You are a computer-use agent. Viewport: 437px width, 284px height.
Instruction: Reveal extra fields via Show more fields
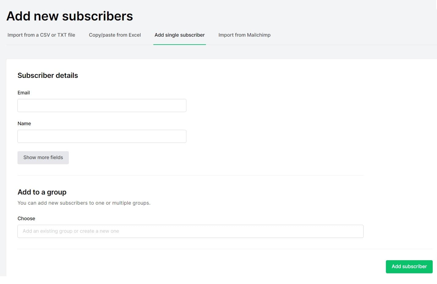pos(43,158)
